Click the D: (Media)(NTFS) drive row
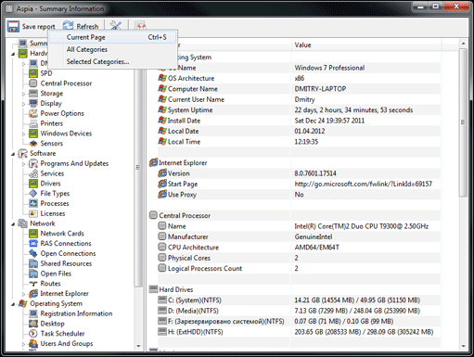 (x=299, y=311)
